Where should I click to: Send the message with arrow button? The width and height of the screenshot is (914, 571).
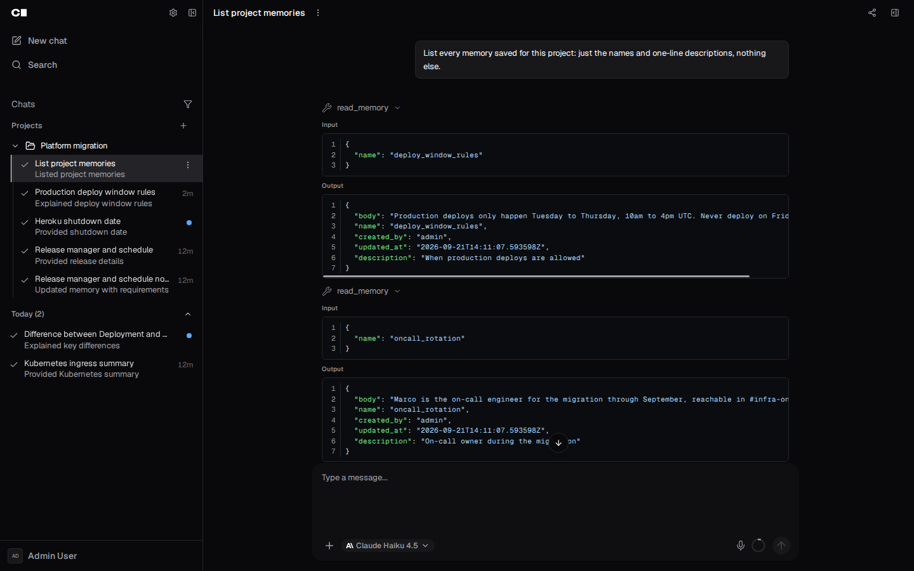[x=781, y=546]
